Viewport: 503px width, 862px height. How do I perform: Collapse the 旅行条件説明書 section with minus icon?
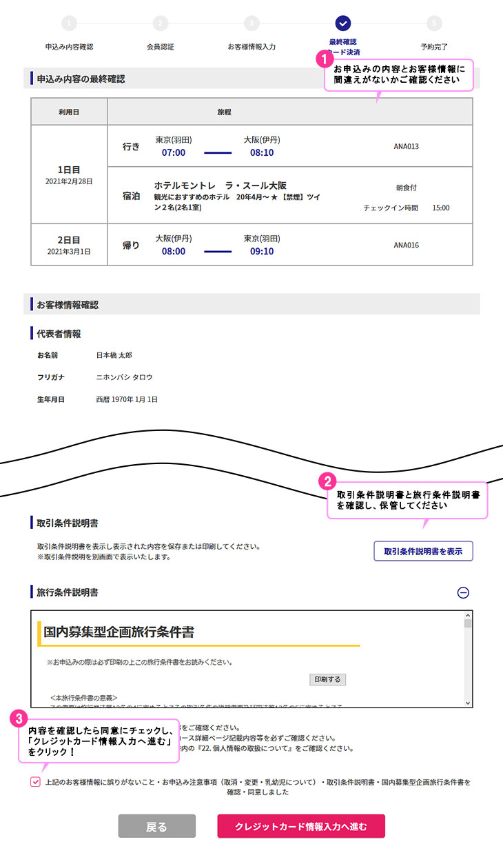pos(464,592)
